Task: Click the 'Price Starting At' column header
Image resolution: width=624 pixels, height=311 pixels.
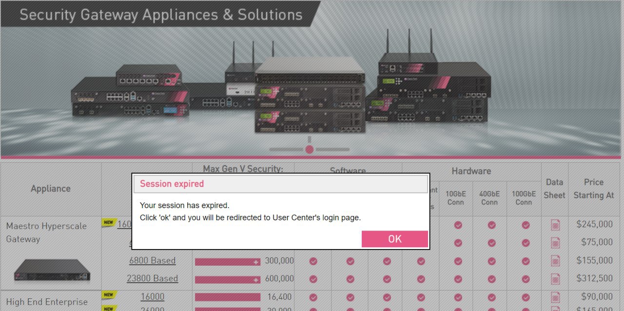Action: [x=594, y=189]
